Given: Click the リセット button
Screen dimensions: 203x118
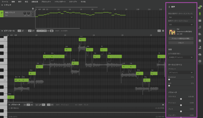Looking at the screenshot, I should [x=181, y=43].
